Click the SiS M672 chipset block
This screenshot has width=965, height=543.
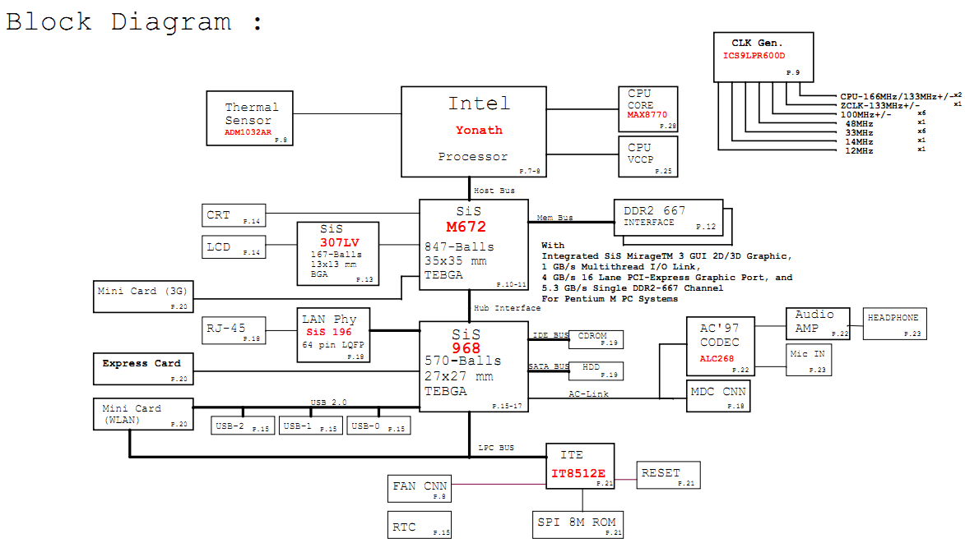[474, 245]
